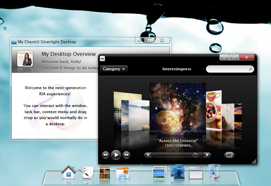Launch the window with sticky note dock icon

(122, 173)
